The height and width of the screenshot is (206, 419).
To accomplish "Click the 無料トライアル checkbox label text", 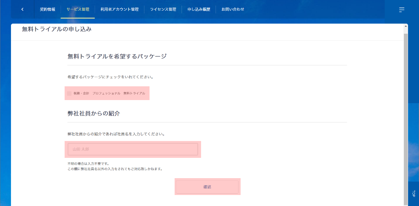I will coord(134,93).
